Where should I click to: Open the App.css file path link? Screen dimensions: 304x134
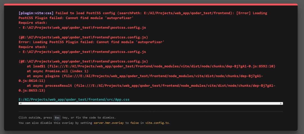74,100
